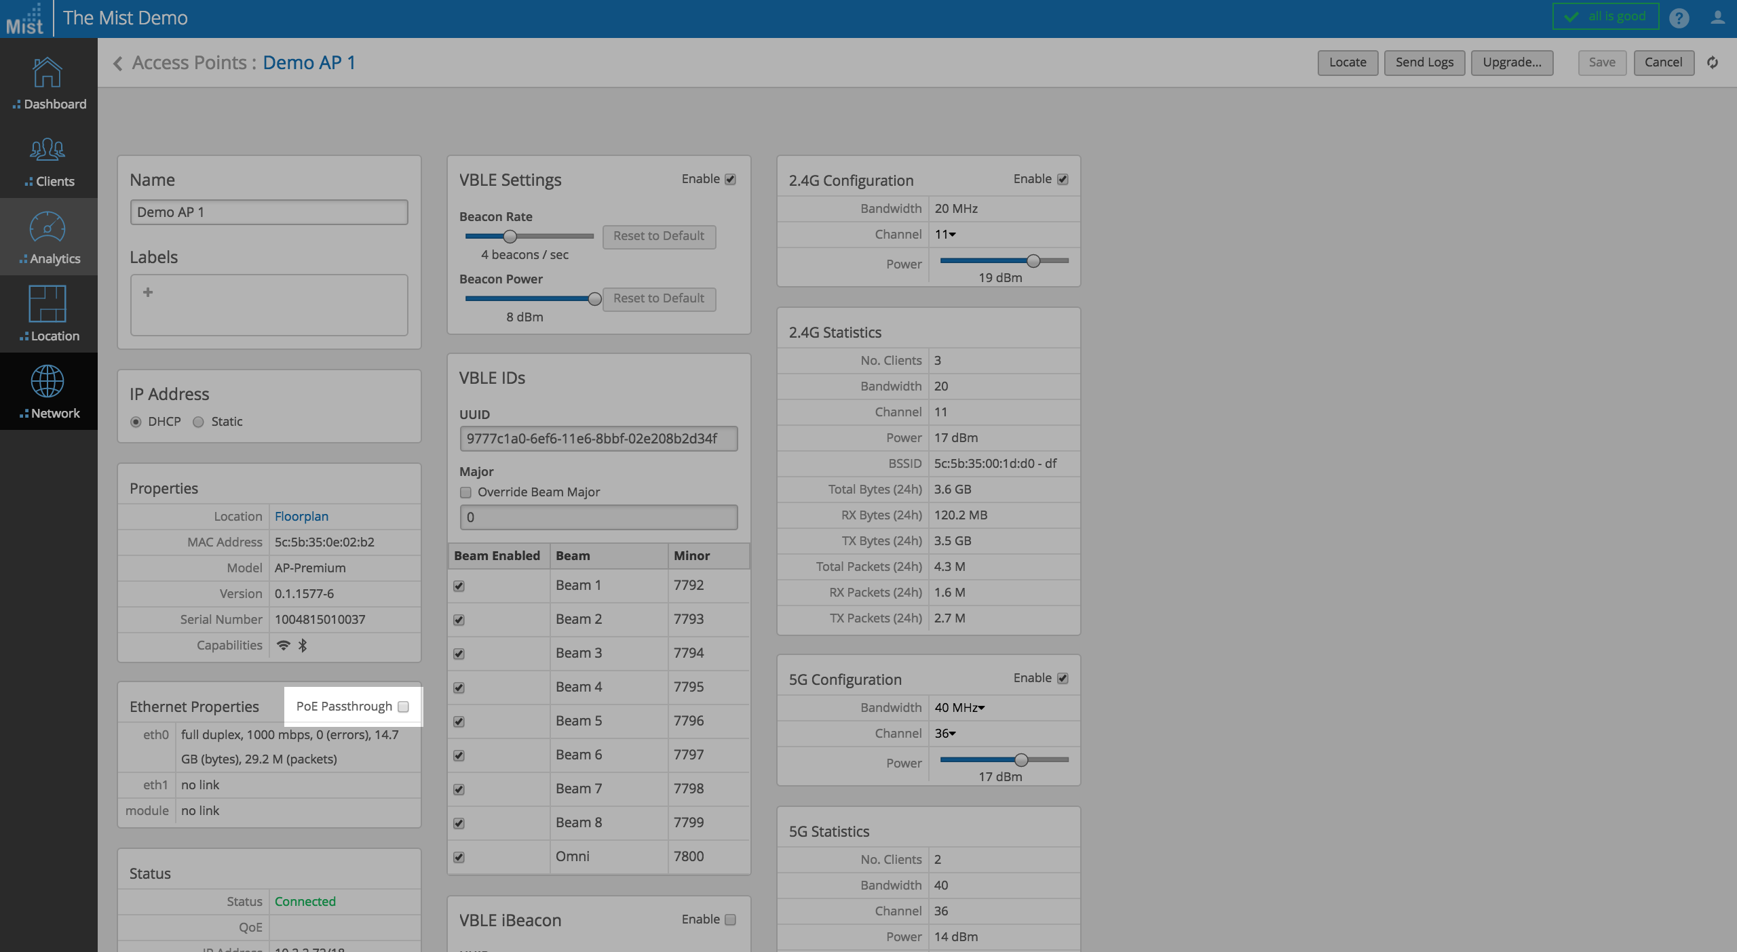
Task: Open the 2.4G Channel 11 dropdown
Action: [945, 235]
